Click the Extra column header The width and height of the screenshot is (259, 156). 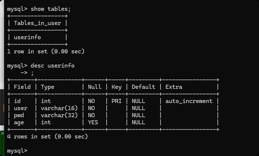tap(174, 87)
